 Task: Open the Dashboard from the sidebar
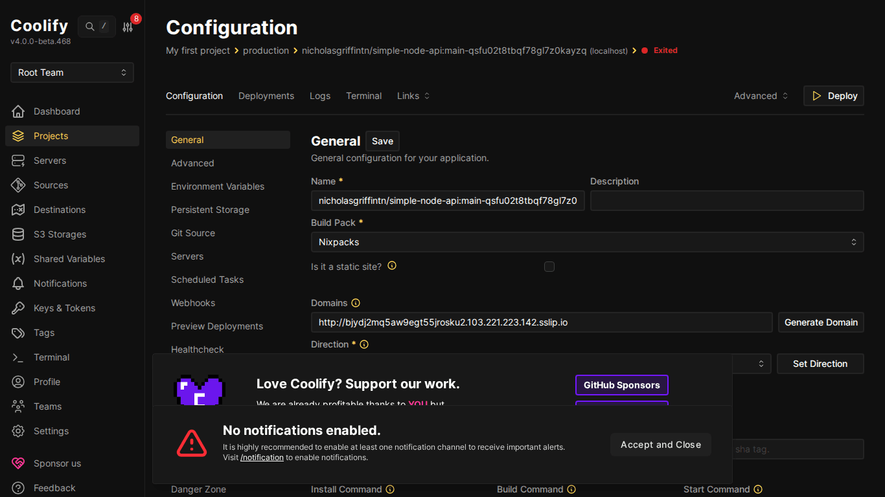(x=56, y=111)
